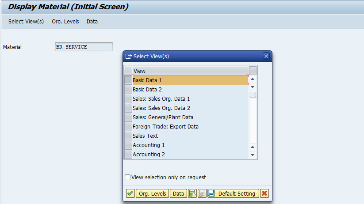Viewport: 364px width, 204px height.
Task: Close the Select View(s) dialog window
Action: 266,56
